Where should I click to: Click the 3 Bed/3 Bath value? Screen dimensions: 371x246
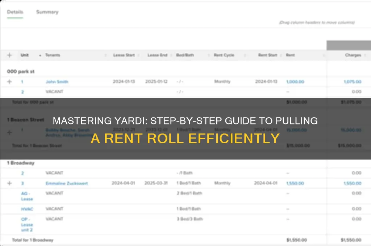click(190, 219)
